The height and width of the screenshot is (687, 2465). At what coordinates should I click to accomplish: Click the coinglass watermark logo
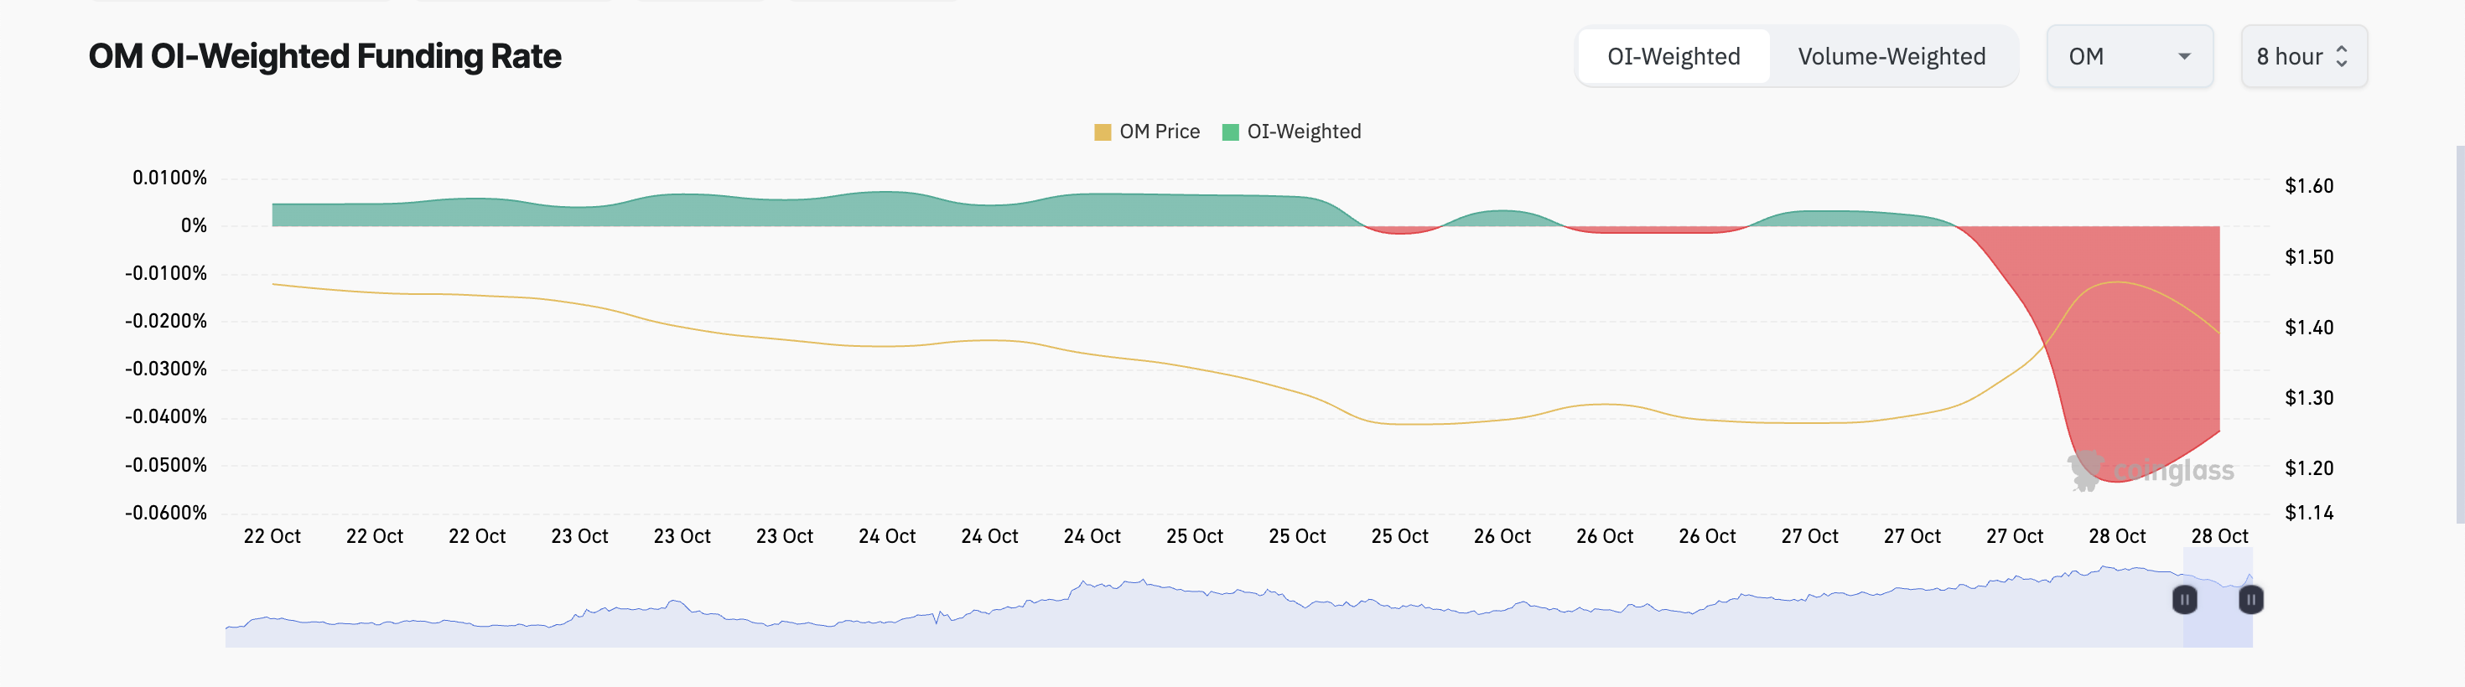pyautogui.click(x=2151, y=471)
